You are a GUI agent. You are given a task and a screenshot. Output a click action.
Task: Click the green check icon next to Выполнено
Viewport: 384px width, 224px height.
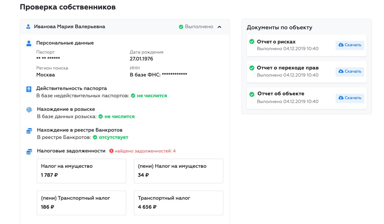pyautogui.click(x=181, y=27)
